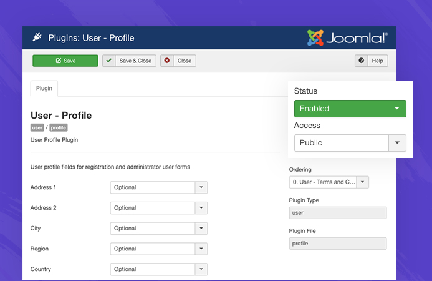Switch to the Plugin tab
Screen dimensions: 432x281
pyautogui.click(x=44, y=89)
